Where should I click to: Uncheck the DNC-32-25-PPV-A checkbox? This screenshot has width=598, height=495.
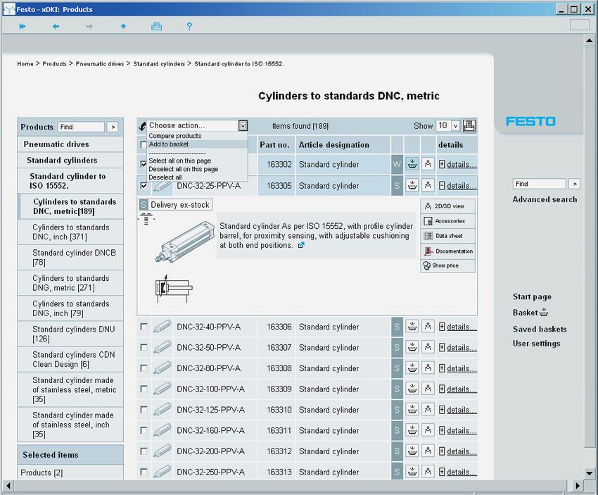pos(144,185)
